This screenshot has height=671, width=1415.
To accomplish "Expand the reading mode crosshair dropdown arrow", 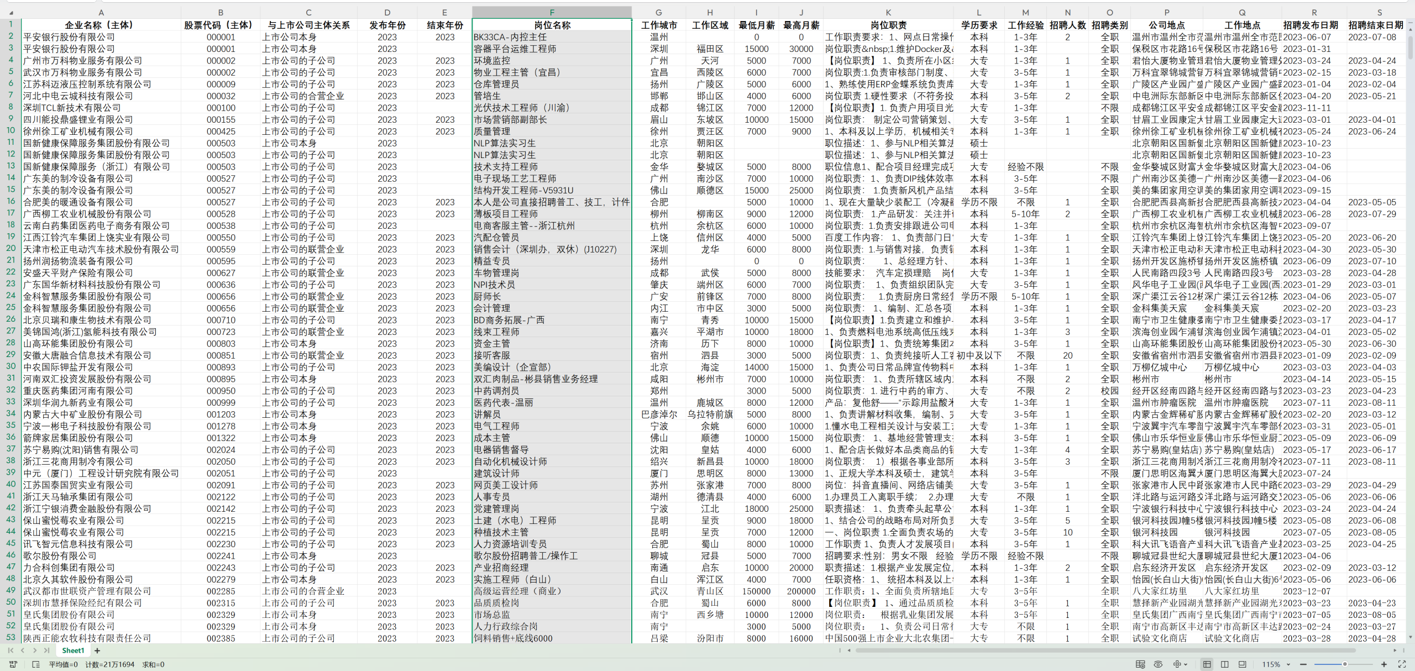I will pyautogui.click(x=1186, y=664).
